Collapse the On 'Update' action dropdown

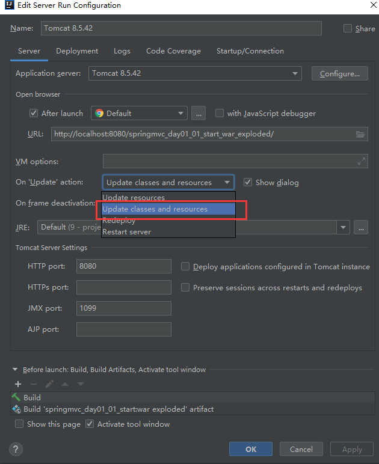pos(168,182)
